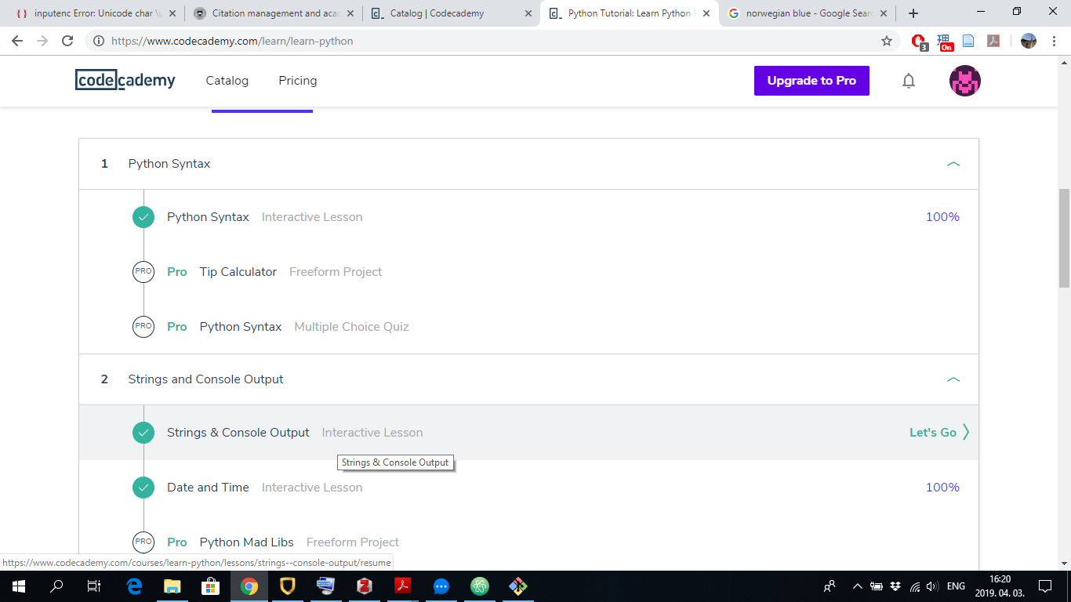Screen dimensions: 1071x602
Task: Open File Explorer from the taskbar
Action: click(x=172, y=586)
